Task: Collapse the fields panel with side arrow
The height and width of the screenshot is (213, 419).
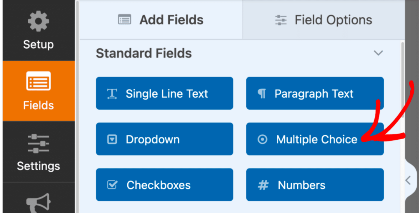Action: tap(408, 180)
